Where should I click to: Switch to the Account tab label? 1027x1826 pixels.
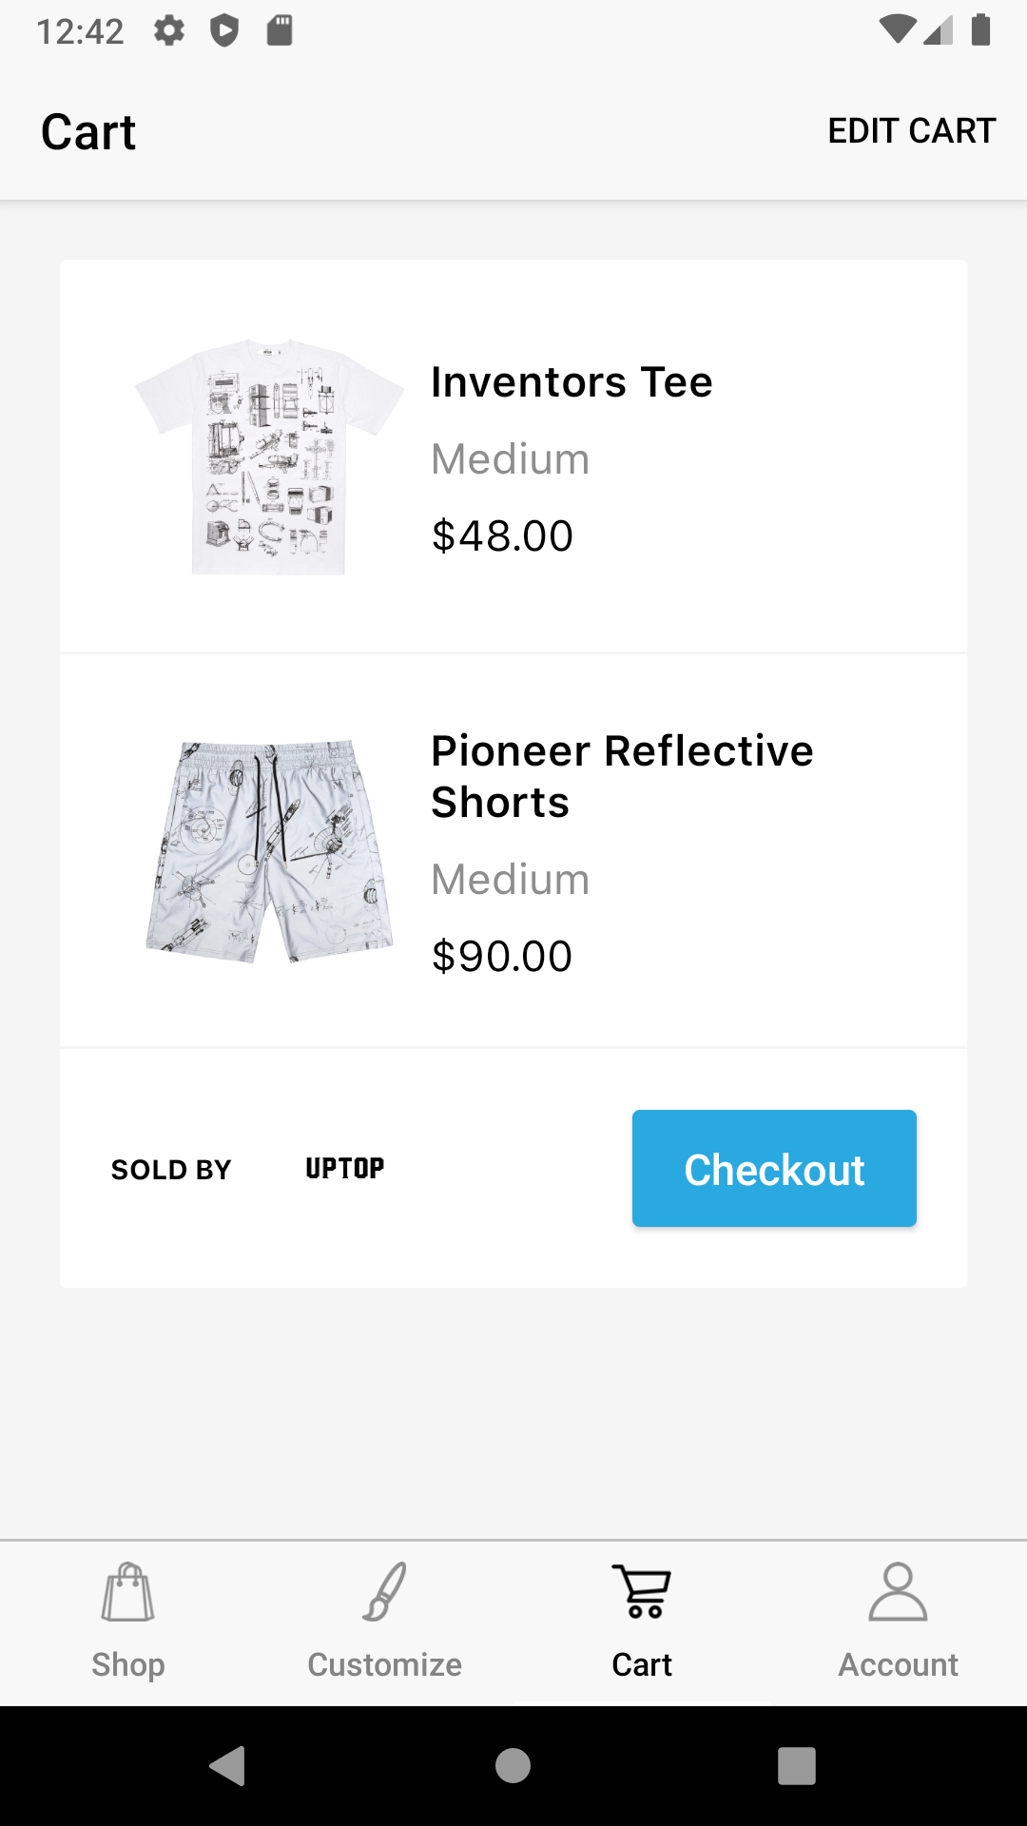pos(898,1664)
